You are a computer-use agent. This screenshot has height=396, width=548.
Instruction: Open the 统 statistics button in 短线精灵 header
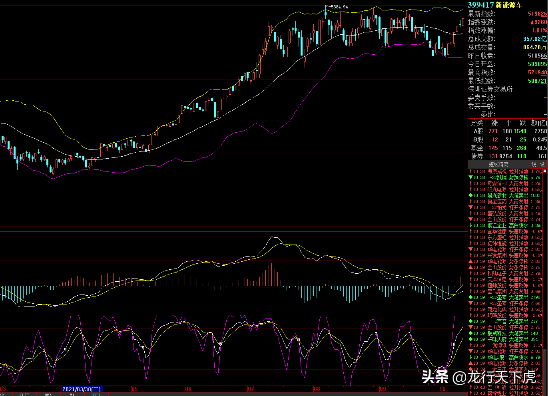(x=534, y=164)
